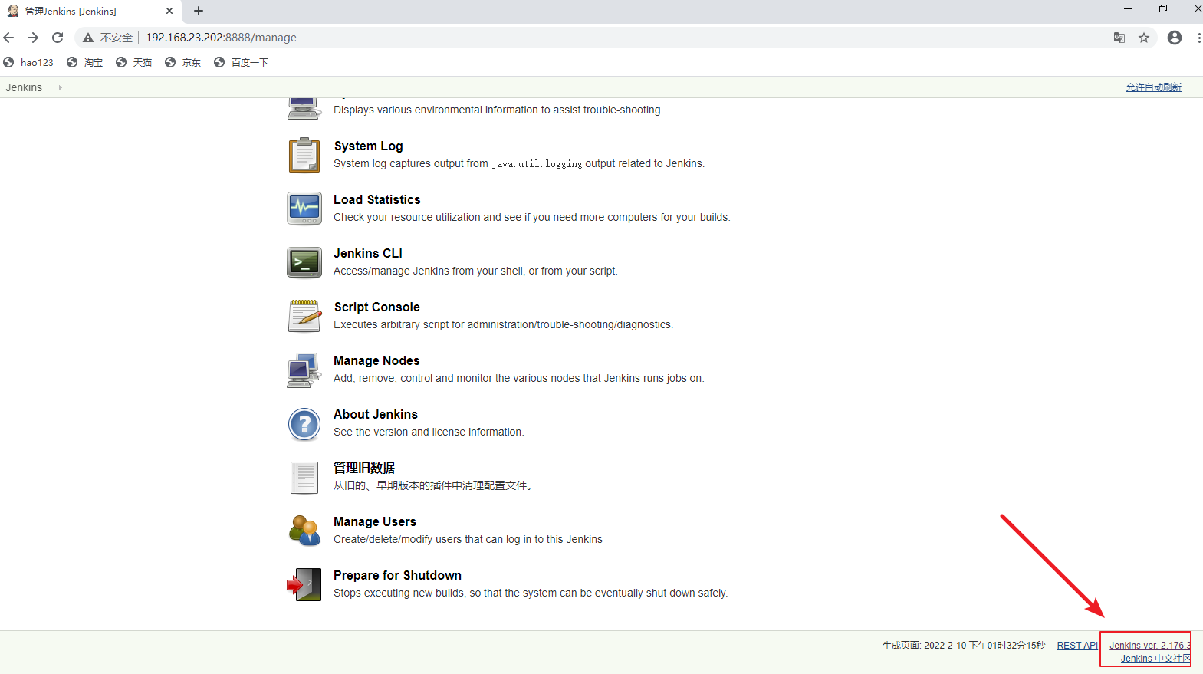Click the not-secure warning icon
1203x674 pixels.
[88, 38]
